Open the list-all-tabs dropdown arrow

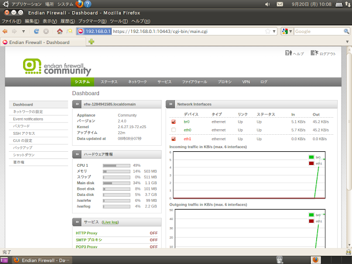coord(347,42)
